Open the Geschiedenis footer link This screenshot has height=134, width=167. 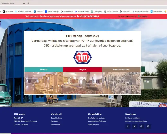(x=56, y=118)
